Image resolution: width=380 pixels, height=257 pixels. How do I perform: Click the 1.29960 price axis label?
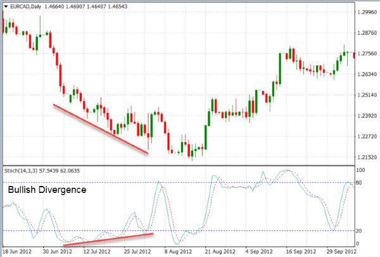367,13
